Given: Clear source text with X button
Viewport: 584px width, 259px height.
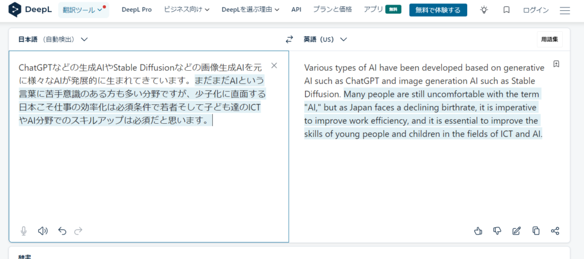Looking at the screenshot, I should click(274, 66).
